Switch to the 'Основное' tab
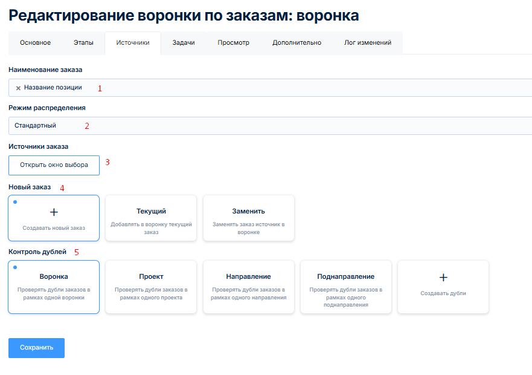Viewport: 532px width, 375px height. 35,43
